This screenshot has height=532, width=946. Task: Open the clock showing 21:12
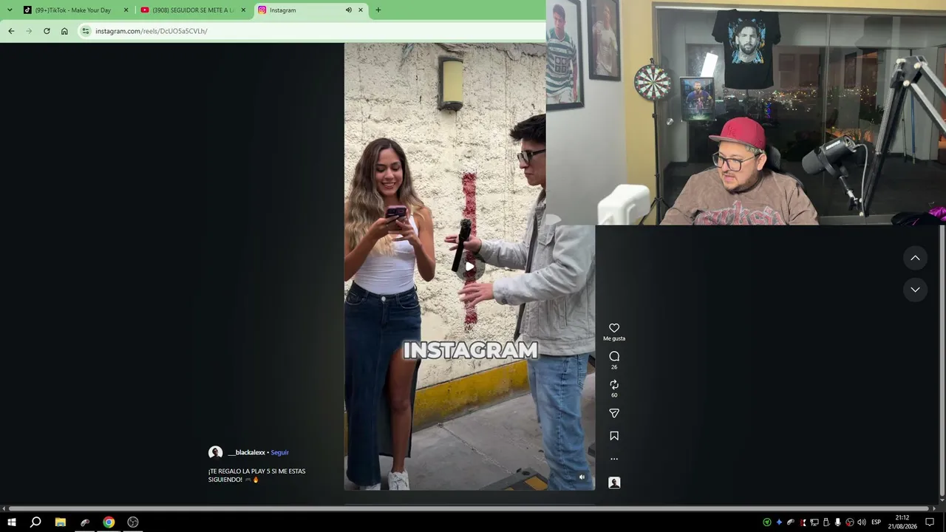[x=902, y=522]
